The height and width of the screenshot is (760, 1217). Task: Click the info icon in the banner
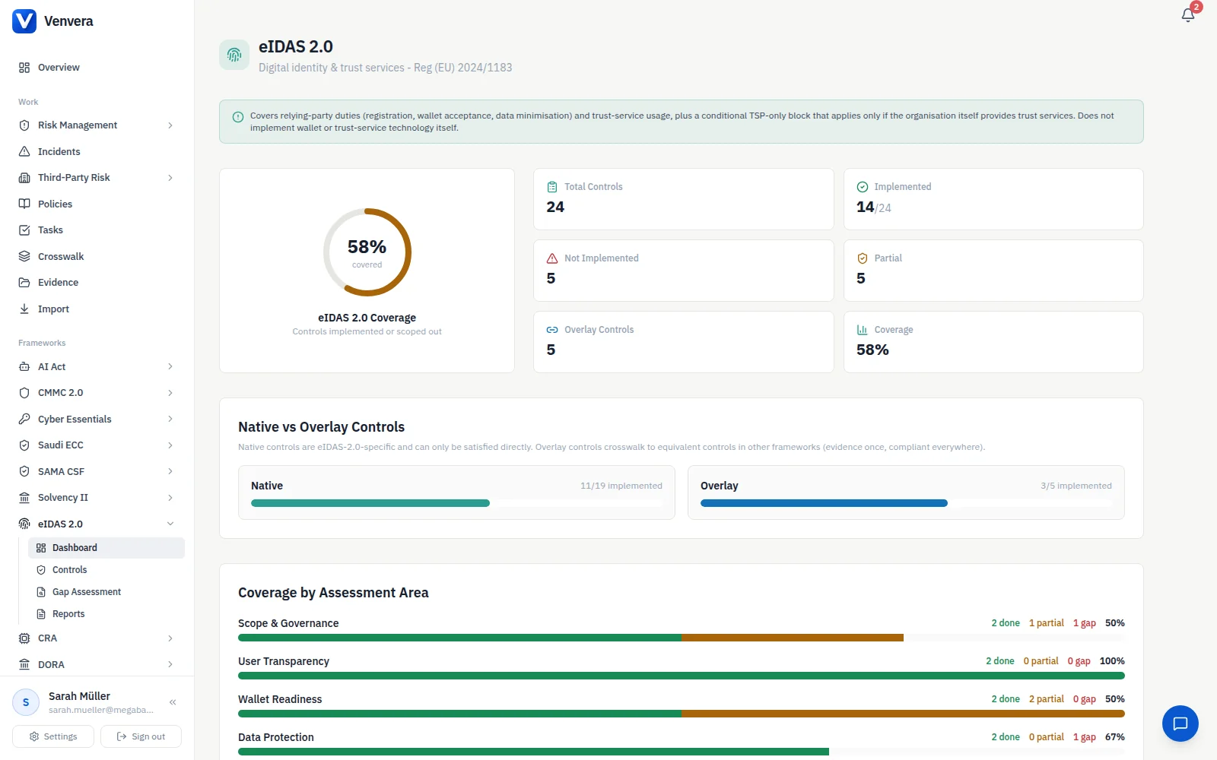237,117
